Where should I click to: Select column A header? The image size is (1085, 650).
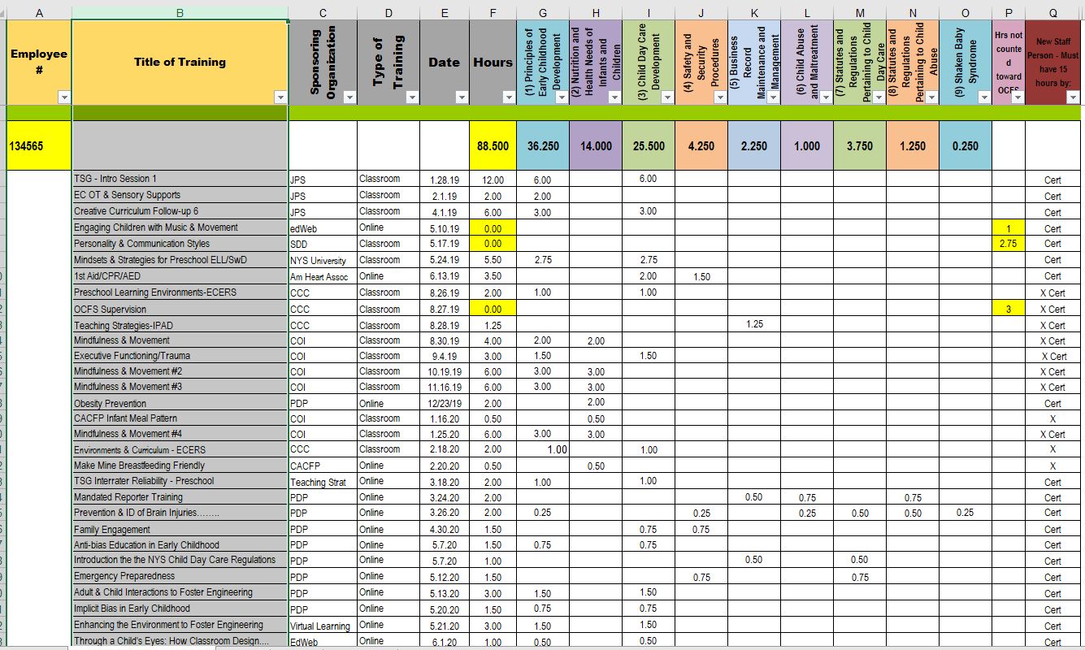39,12
